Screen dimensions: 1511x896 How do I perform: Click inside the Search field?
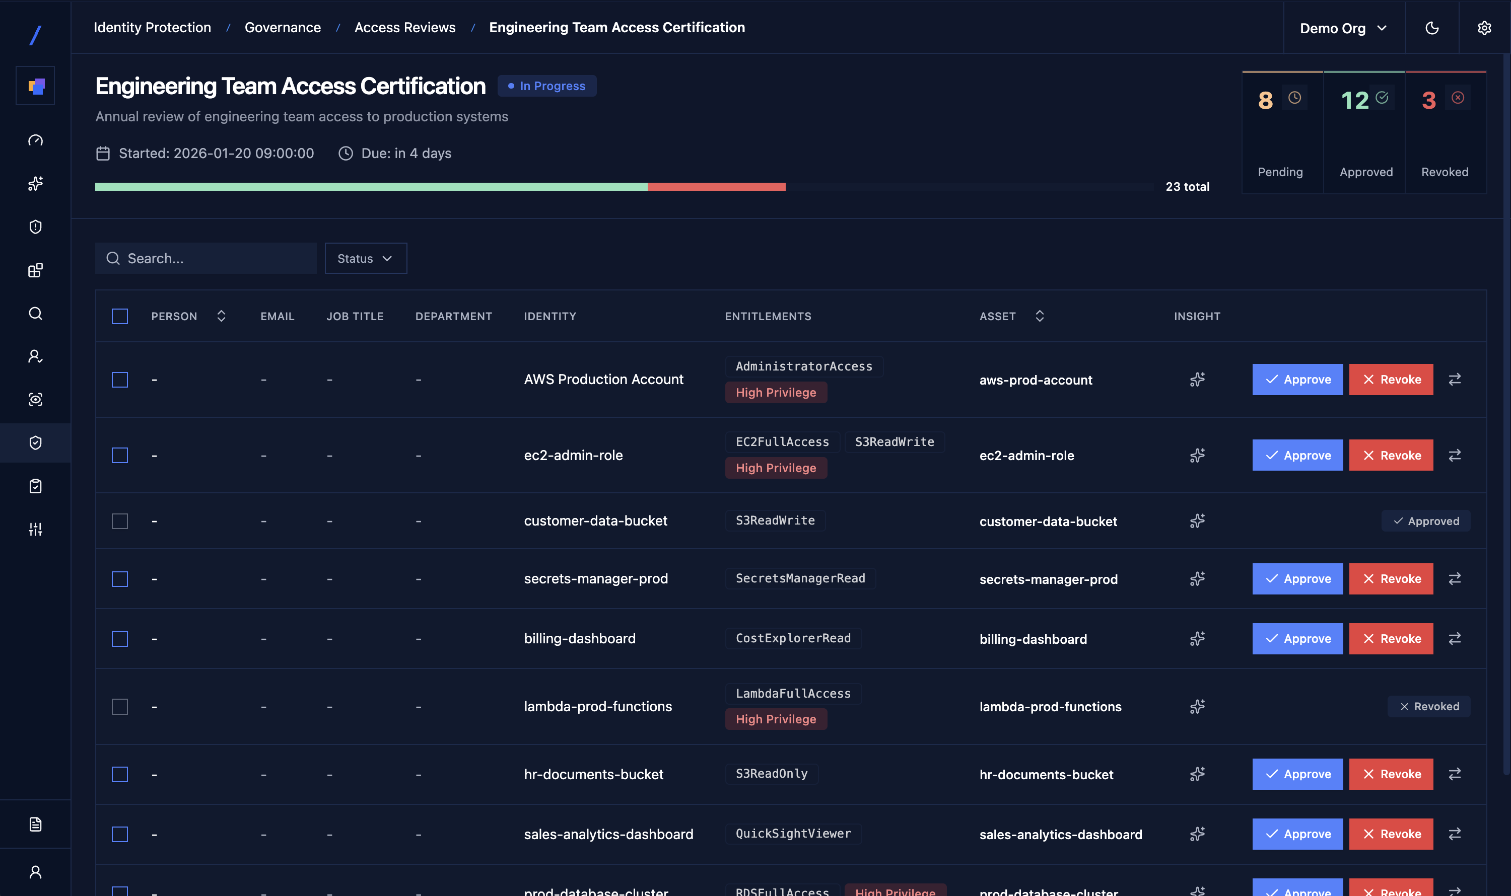(x=205, y=258)
